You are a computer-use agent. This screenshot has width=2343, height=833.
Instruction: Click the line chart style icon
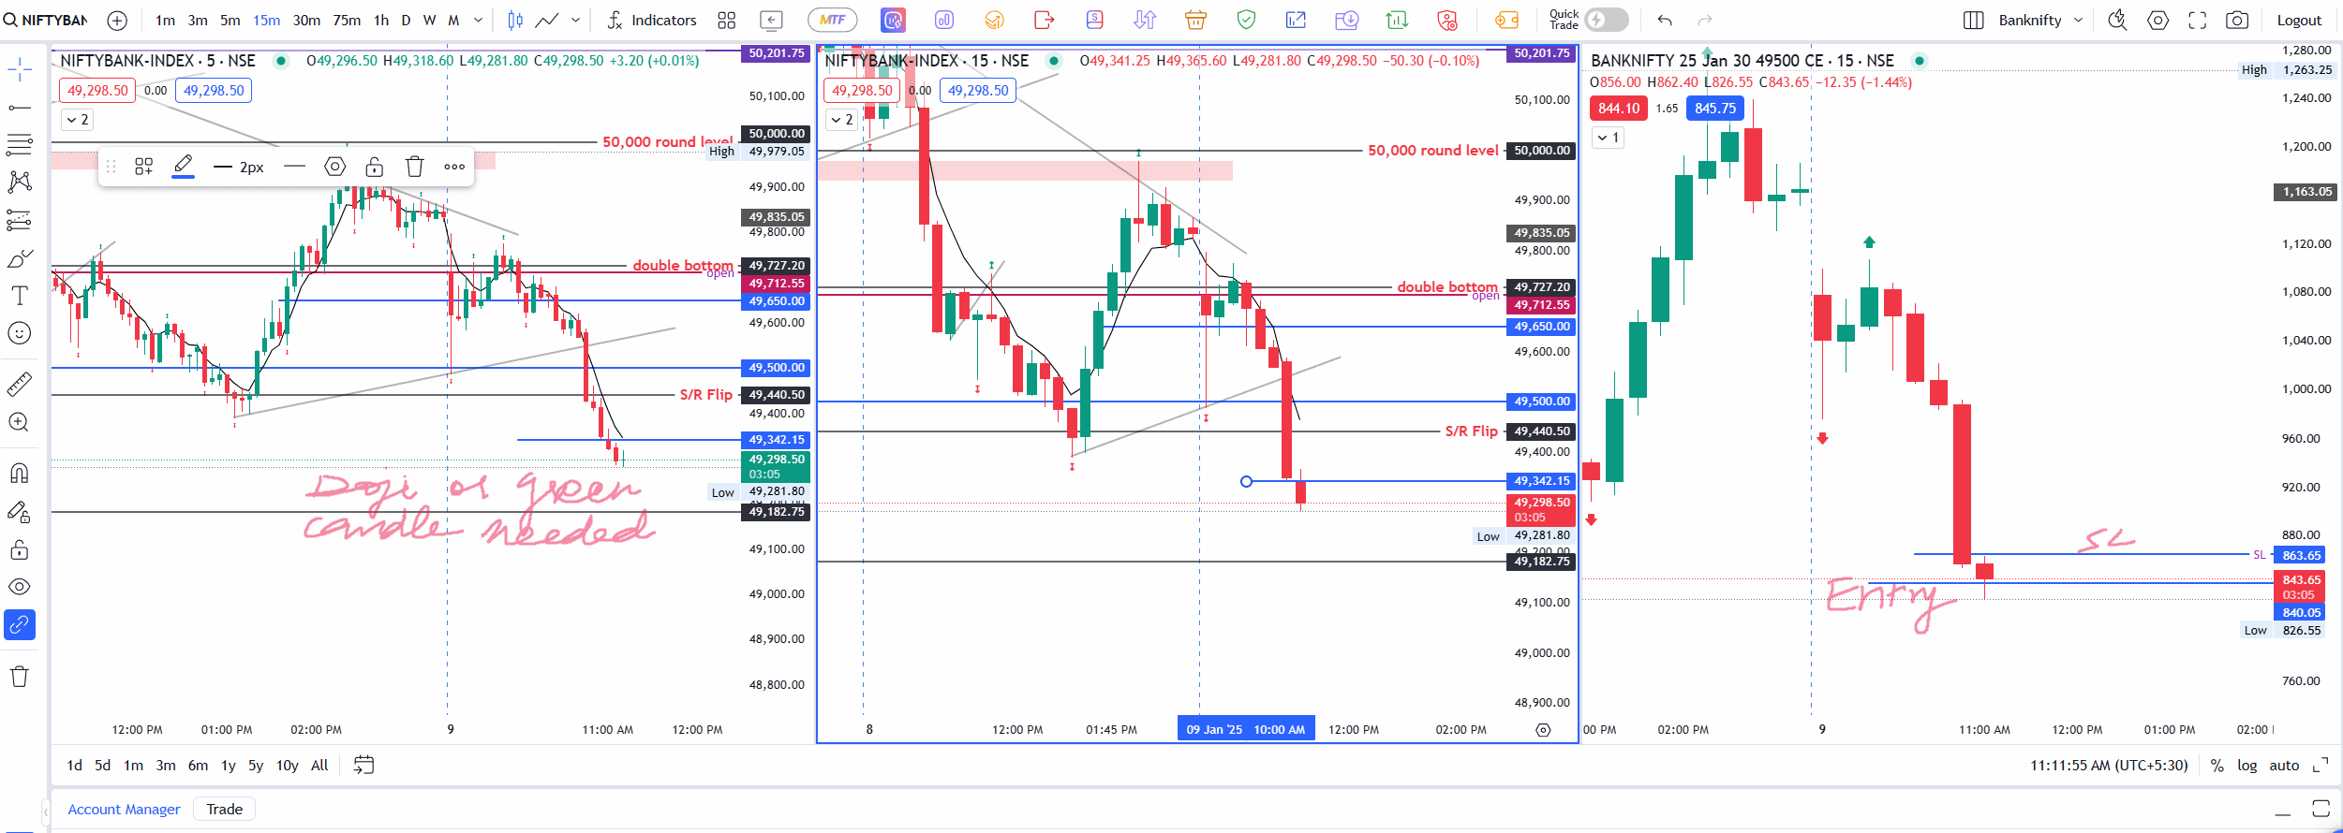point(547,21)
